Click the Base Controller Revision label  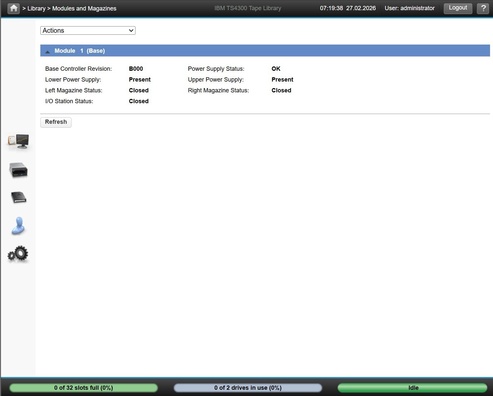[78, 69]
